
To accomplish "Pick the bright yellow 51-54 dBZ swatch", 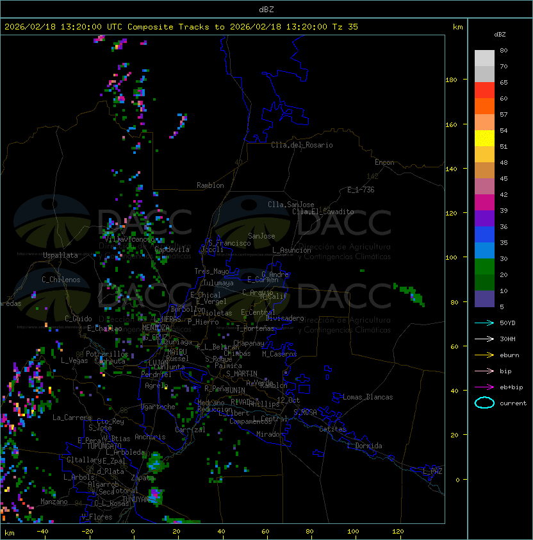I will click(484, 138).
